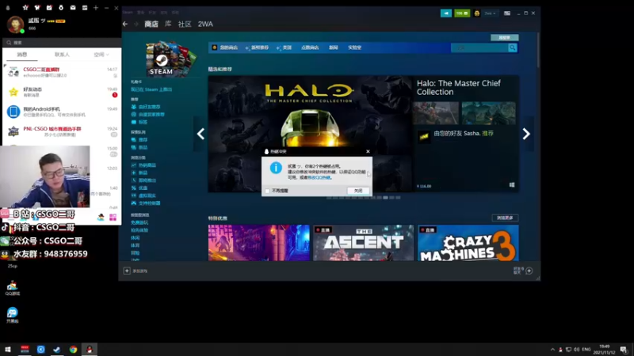Show previous featured game in carousel
The width and height of the screenshot is (634, 356).
coord(201,134)
